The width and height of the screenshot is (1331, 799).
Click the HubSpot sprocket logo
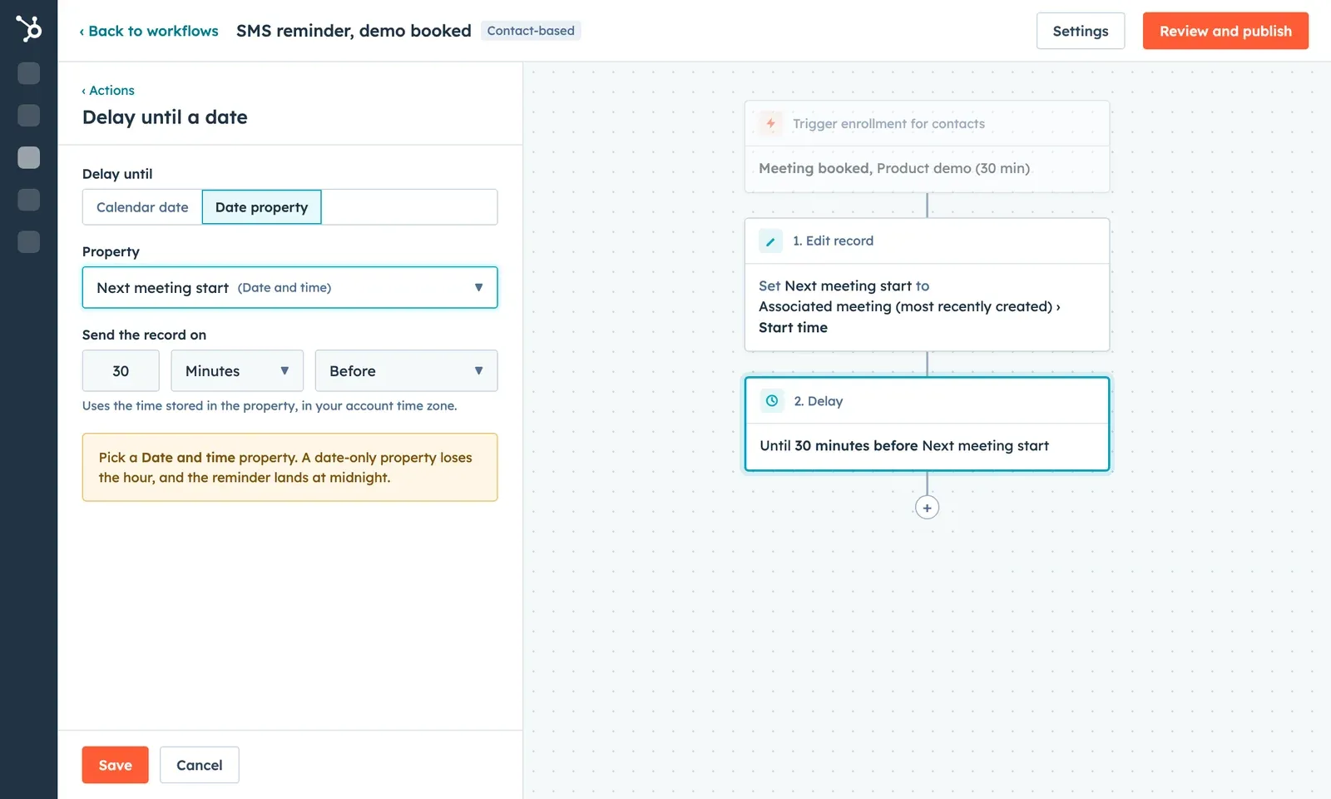(28, 29)
